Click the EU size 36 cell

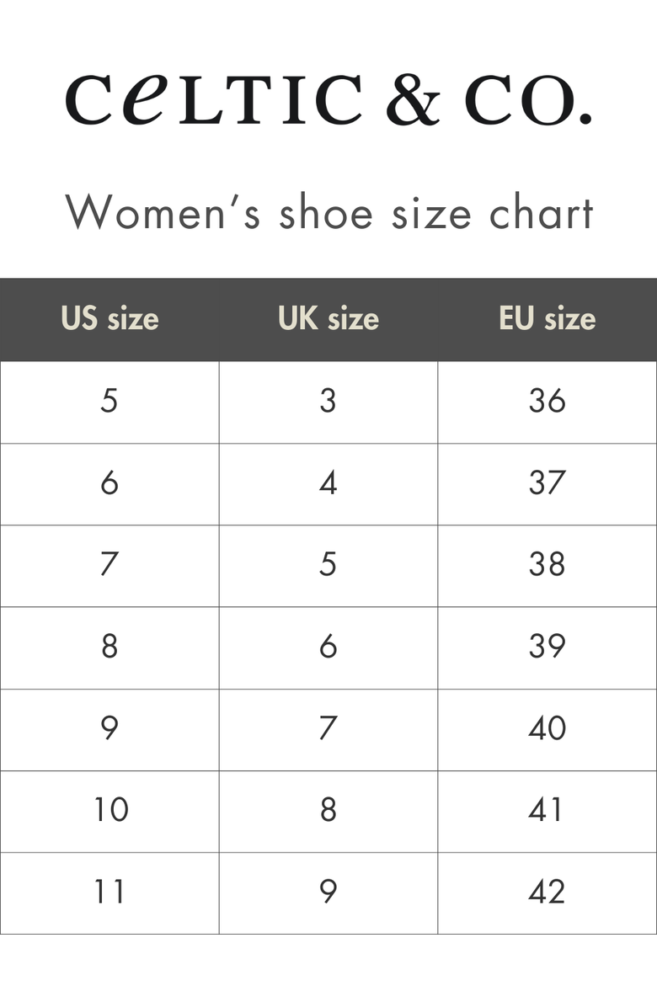(547, 401)
